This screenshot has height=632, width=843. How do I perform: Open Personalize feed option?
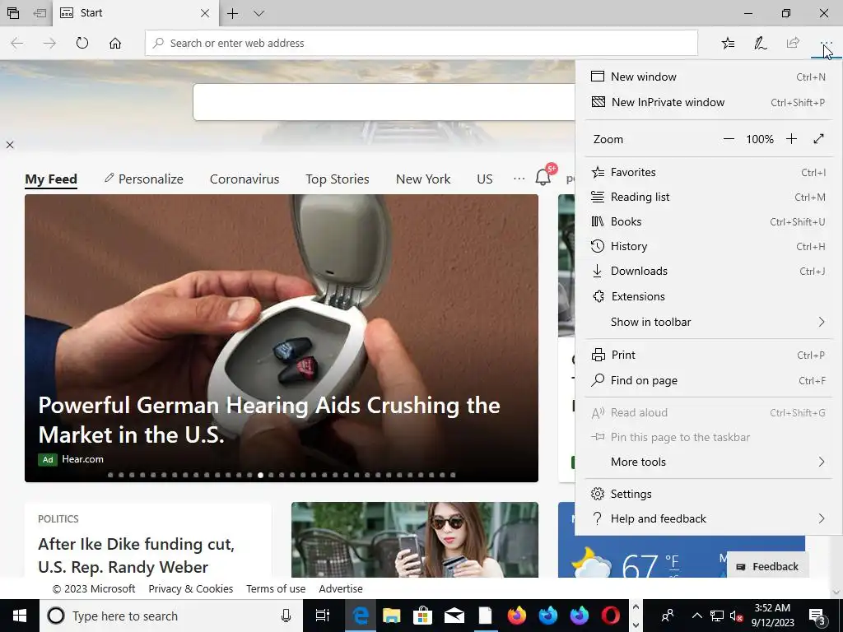click(x=143, y=179)
